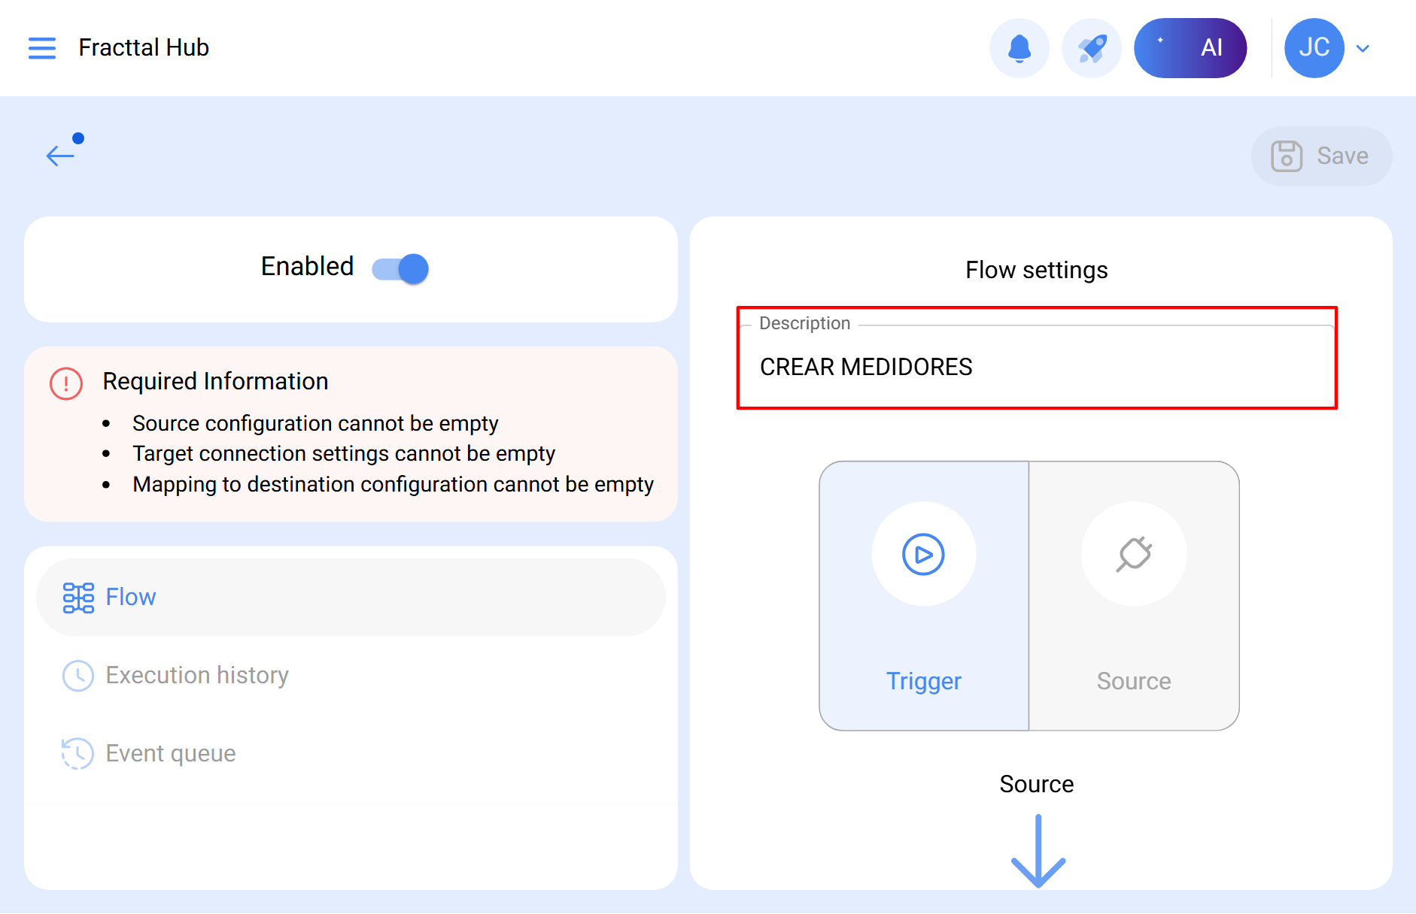Viewport: 1416px width, 914px height.
Task: Click the down arrow below Source
Action: coord(1038,851)
